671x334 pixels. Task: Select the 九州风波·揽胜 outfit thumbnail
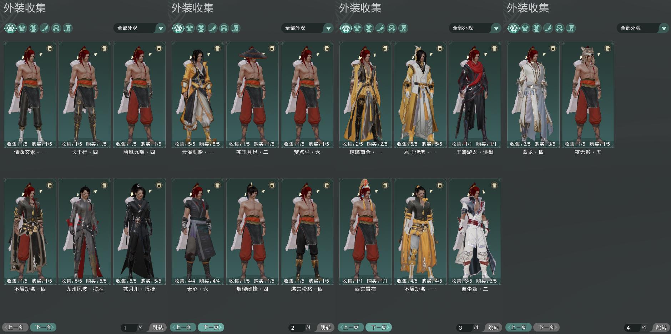[85, 232]
